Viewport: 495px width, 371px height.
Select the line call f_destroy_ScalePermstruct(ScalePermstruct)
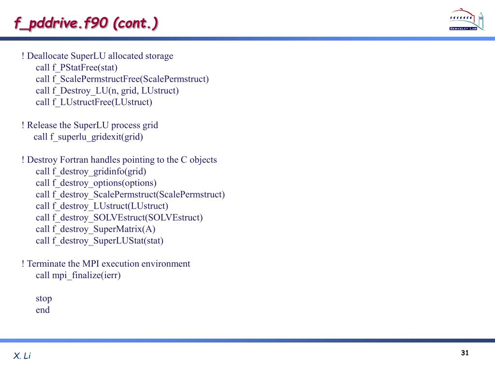[x=131, y=195]
